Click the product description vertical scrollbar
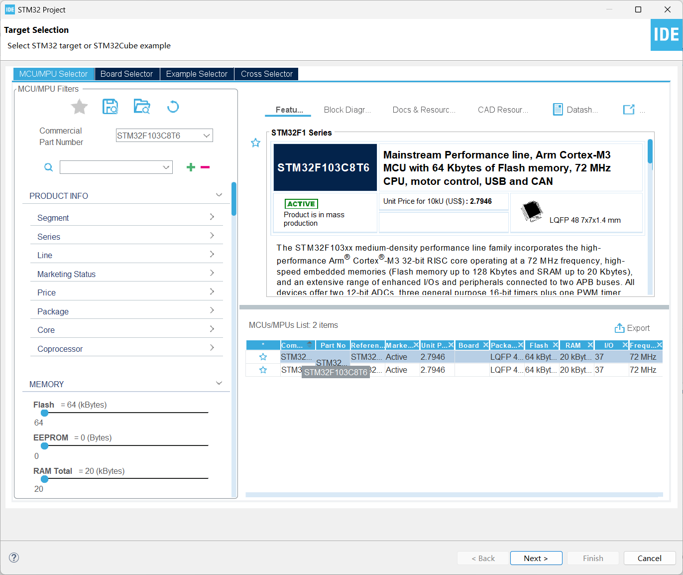The width and height of the screenshot is (683, 575). click(x=650, y=151)
